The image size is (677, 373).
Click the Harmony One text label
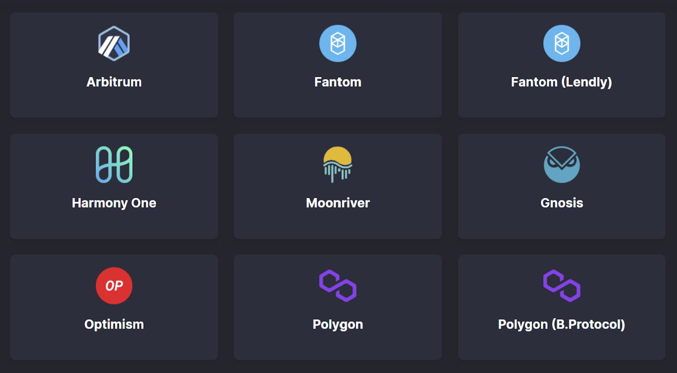(x=114, y=203)
